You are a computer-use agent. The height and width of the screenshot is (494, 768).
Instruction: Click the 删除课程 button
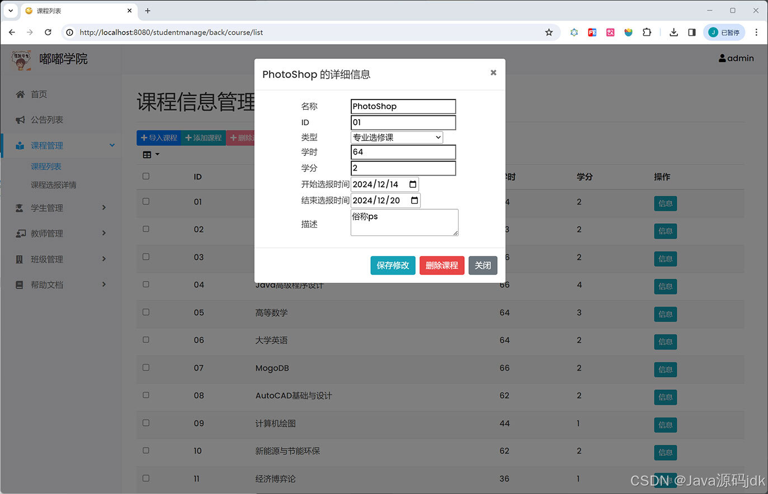tap(442, 265)
